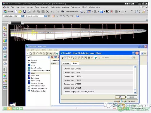This screenshot has width=151, height=113.
Task: Switch to the Standard tab in import dialog
Action: [x=66, y=63]
